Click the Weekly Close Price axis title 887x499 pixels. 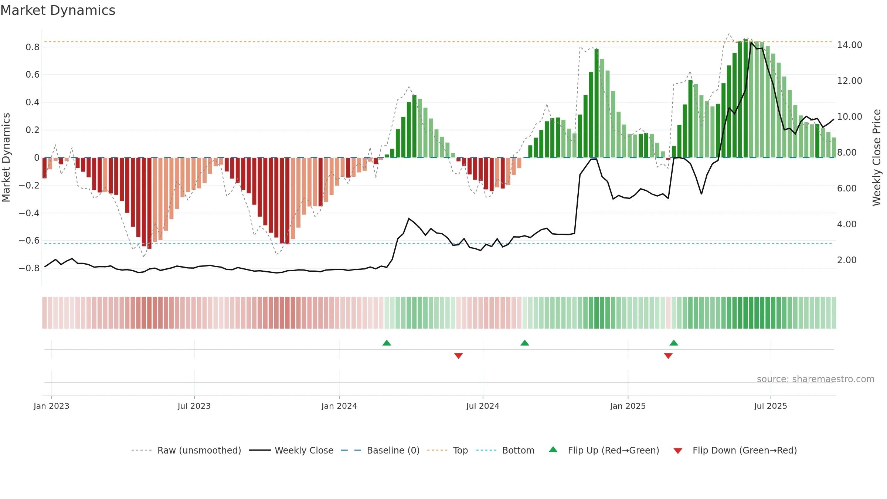[x=877, y=157]
